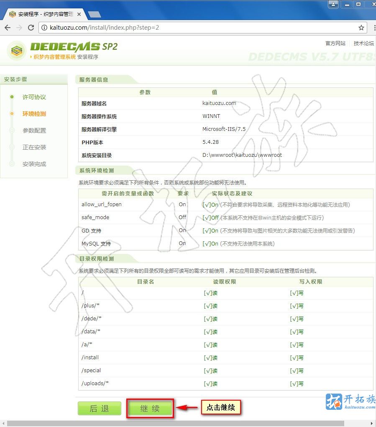The image size is (376, 427).
Task: Click the horizontal scrollbar at the bottom
Action: (x=176, y=424)
